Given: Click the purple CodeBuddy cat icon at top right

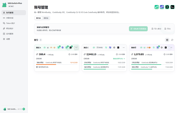Looking at the screenshot, I should point(162,7).
